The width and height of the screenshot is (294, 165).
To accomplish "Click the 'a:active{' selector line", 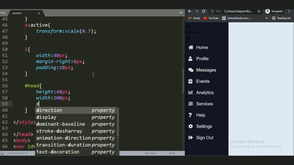I will click(x=38, y=25).
